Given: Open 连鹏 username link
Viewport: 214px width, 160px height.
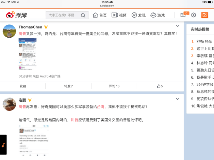Looking at the screenshot, I should tap(22, 100).
